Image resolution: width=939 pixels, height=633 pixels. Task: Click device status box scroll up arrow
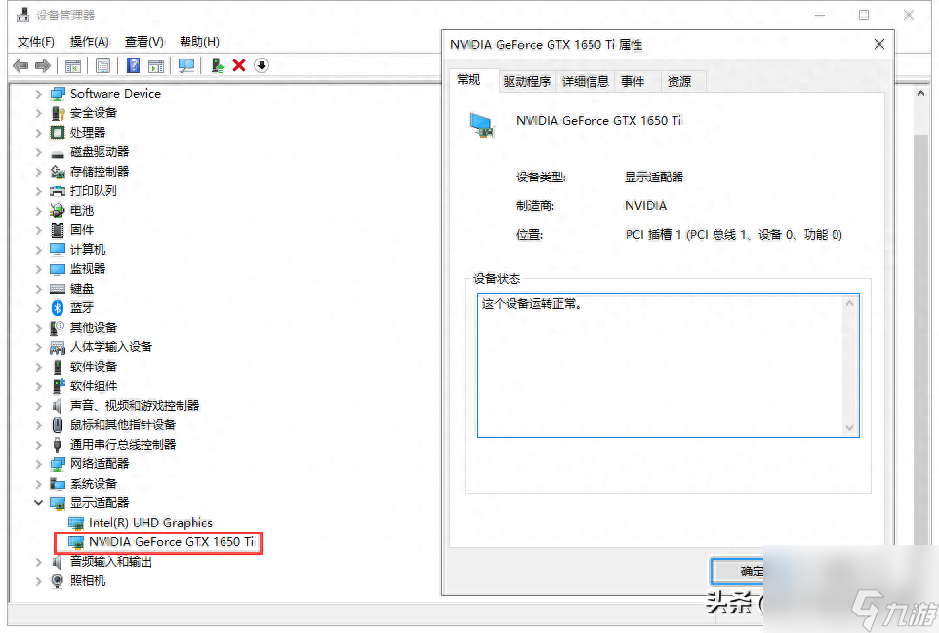[x=849, y=303]
